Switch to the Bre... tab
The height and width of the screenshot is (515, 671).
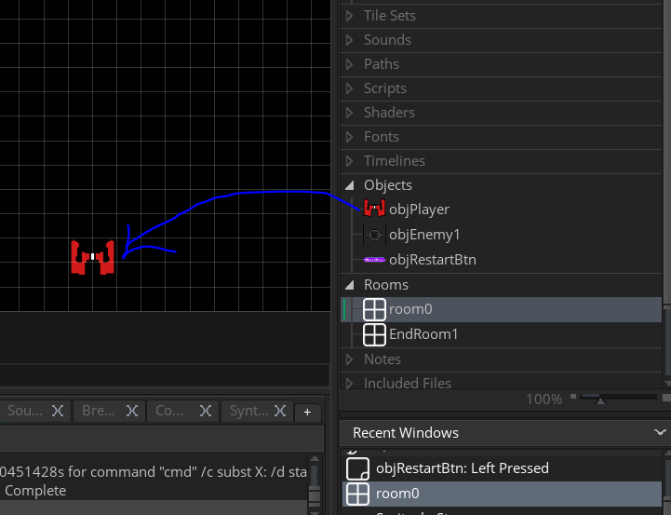[x=99, y=411]
